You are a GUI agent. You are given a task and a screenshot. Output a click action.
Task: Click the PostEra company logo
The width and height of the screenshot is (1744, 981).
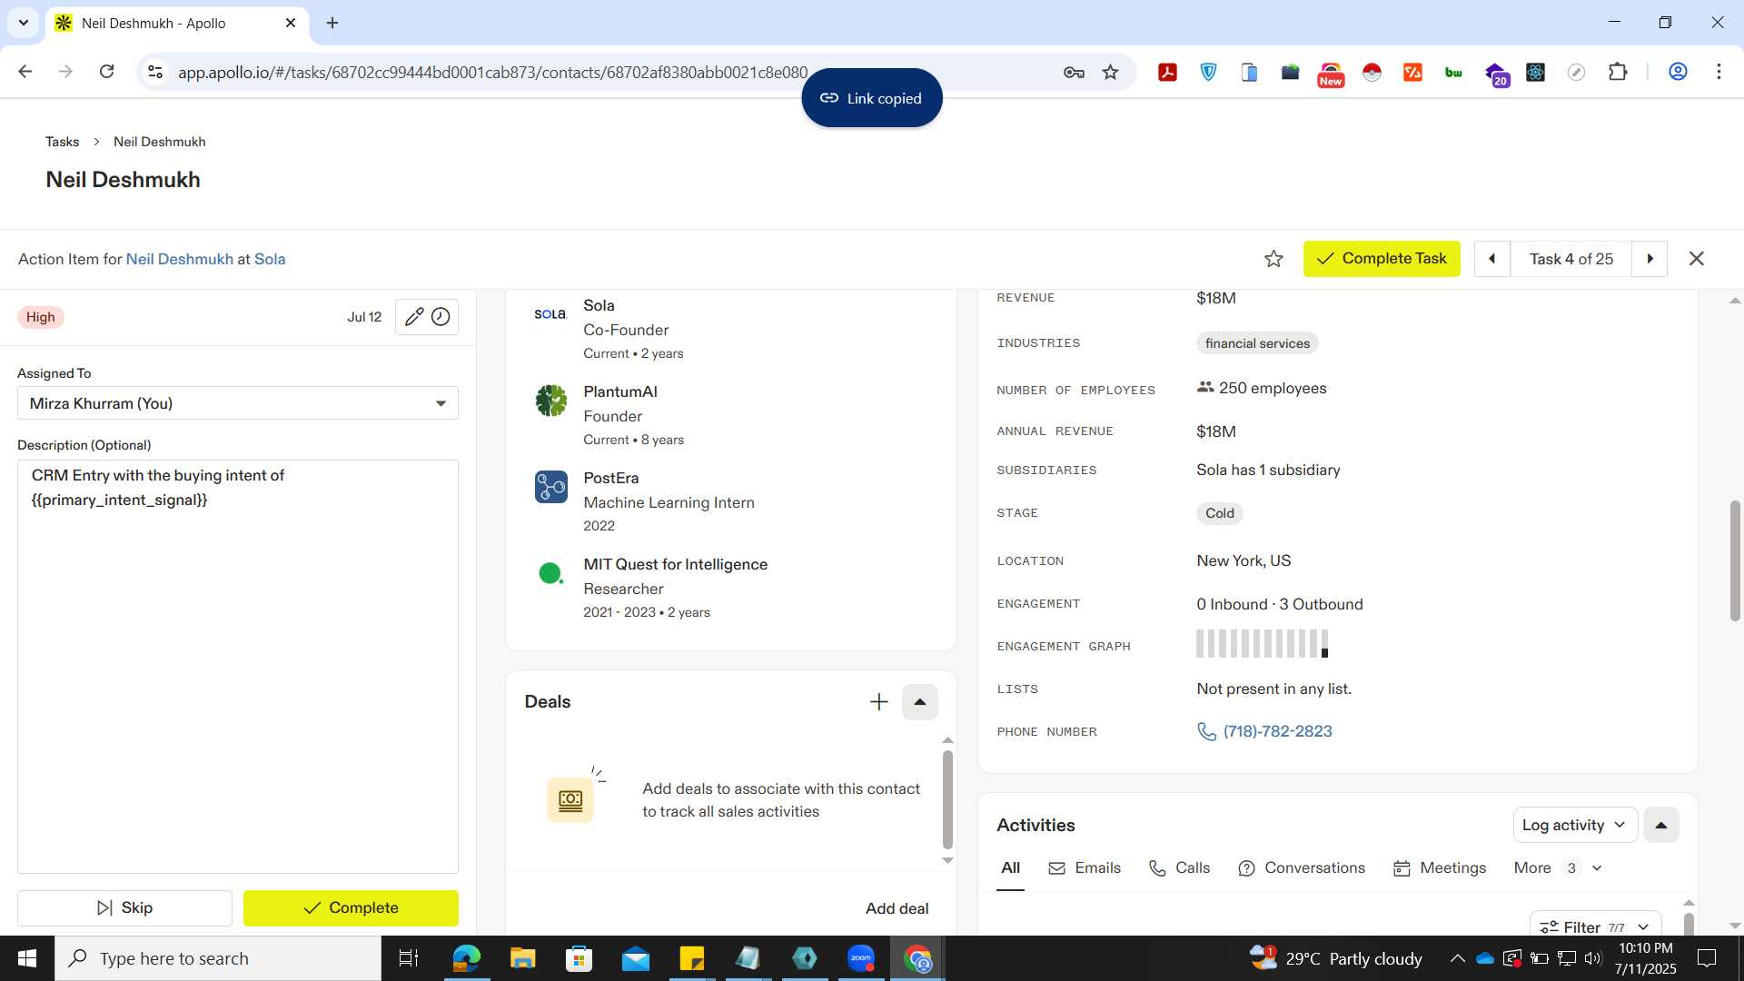(550, 487)
